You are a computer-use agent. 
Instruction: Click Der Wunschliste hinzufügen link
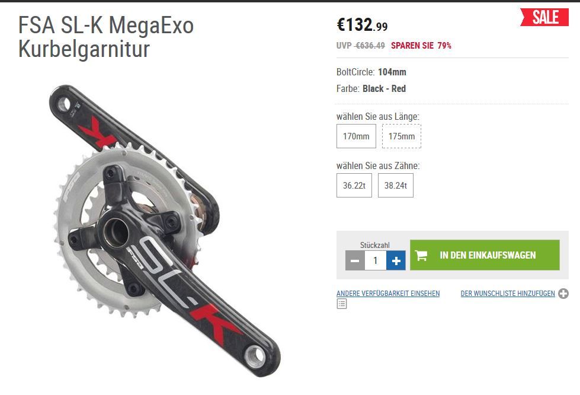508,294
